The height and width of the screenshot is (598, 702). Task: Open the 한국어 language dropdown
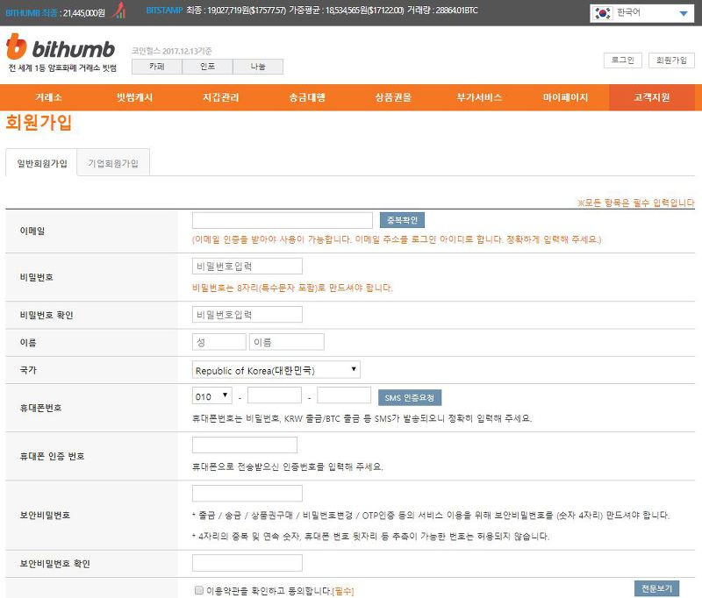point(641,13)
